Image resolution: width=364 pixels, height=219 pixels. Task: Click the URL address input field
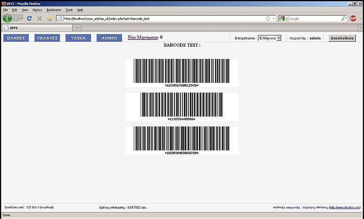pos(164,19)
